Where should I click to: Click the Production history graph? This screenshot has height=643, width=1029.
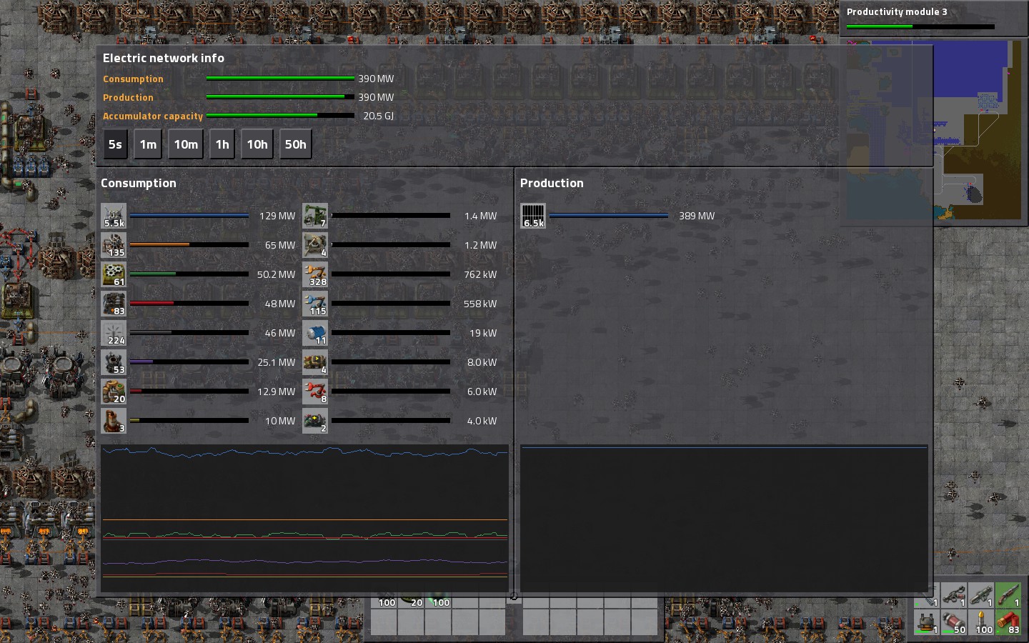tap(724, 518)
